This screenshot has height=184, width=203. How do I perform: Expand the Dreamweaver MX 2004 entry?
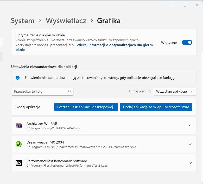coord(190,144)
